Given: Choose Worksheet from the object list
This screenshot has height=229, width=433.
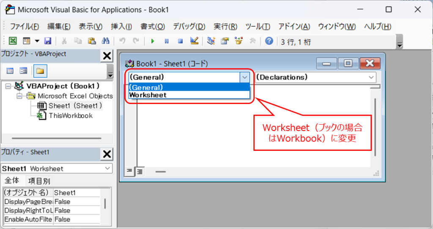Looking at the screenshot, I should coord(189,95).
